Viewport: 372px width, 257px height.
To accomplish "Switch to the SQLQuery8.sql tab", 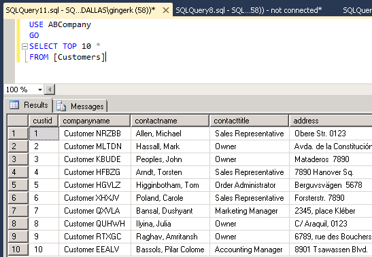I will click(x=249, y=10).
